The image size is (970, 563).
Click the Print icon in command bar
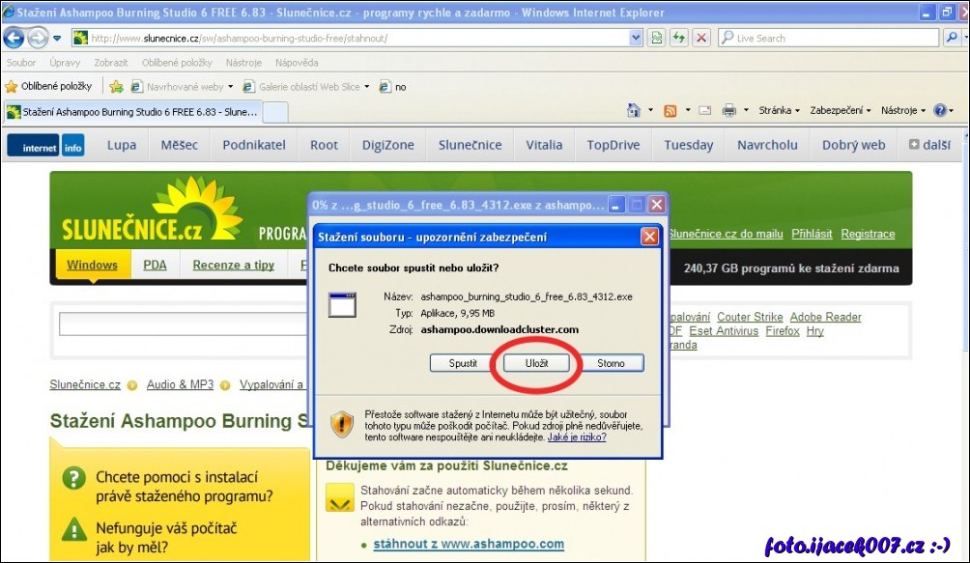(x=729, y=111)
